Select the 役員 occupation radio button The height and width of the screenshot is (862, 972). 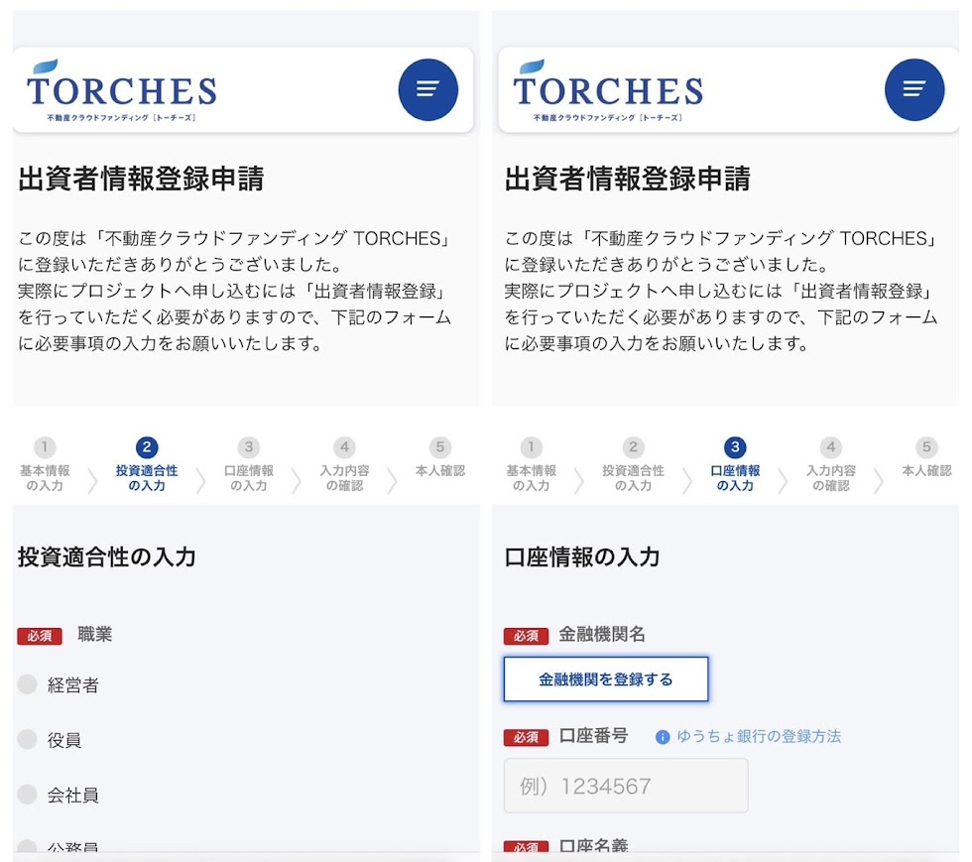(x=28, y=740)
